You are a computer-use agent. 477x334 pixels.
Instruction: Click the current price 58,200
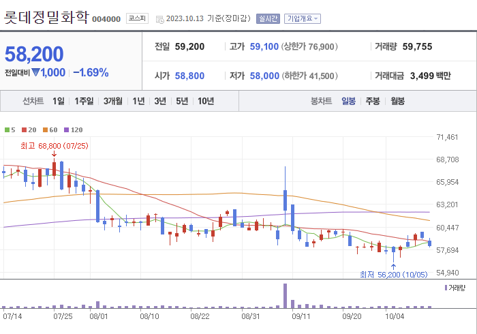point(34,54)
